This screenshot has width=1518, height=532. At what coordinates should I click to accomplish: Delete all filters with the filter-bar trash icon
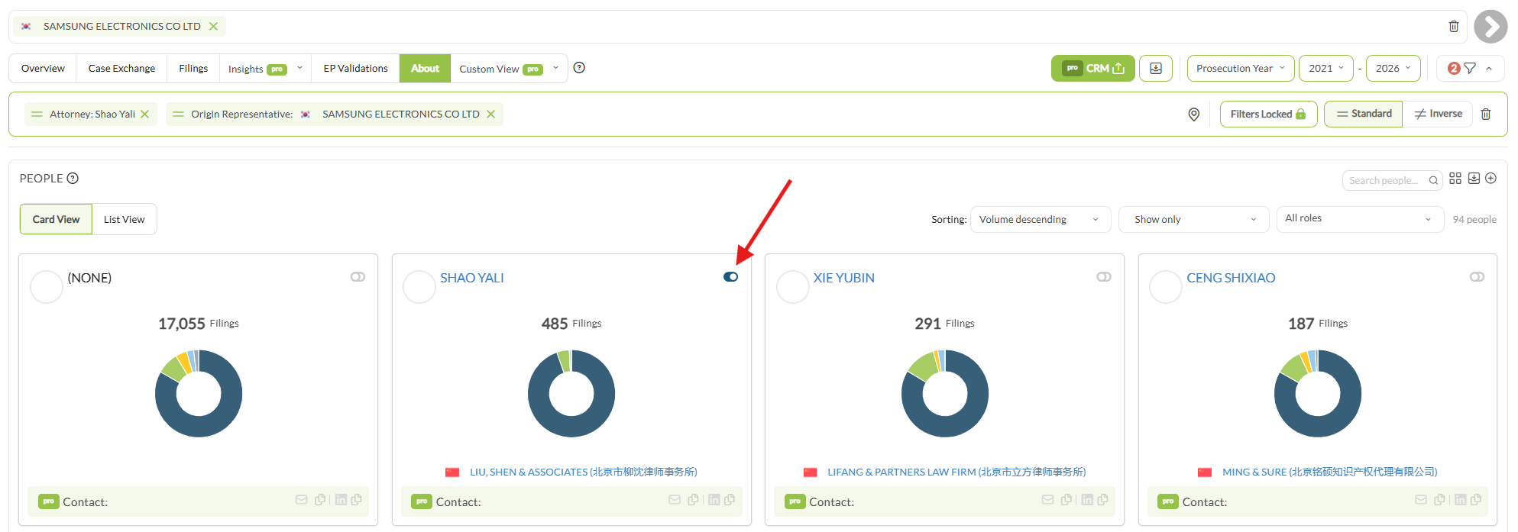pos(1486,114)
